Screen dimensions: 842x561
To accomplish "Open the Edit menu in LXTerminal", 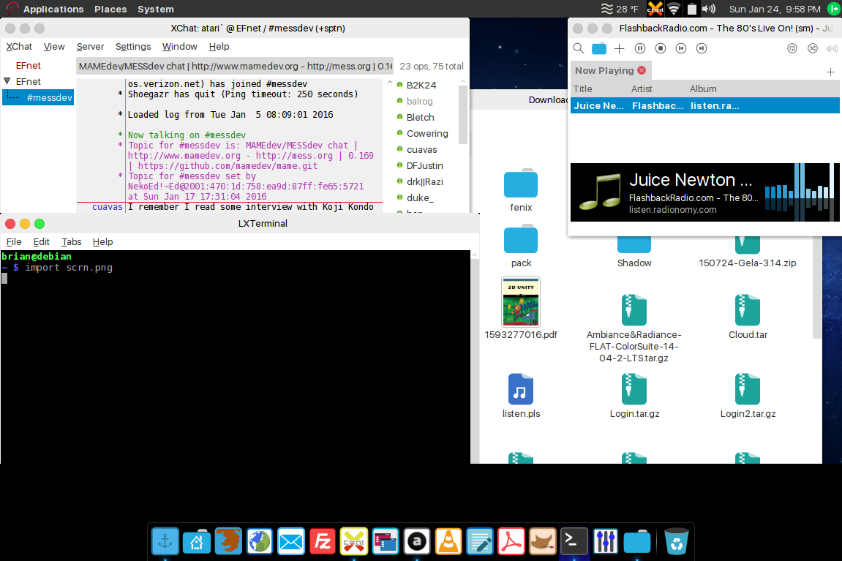I will [42, 241].
